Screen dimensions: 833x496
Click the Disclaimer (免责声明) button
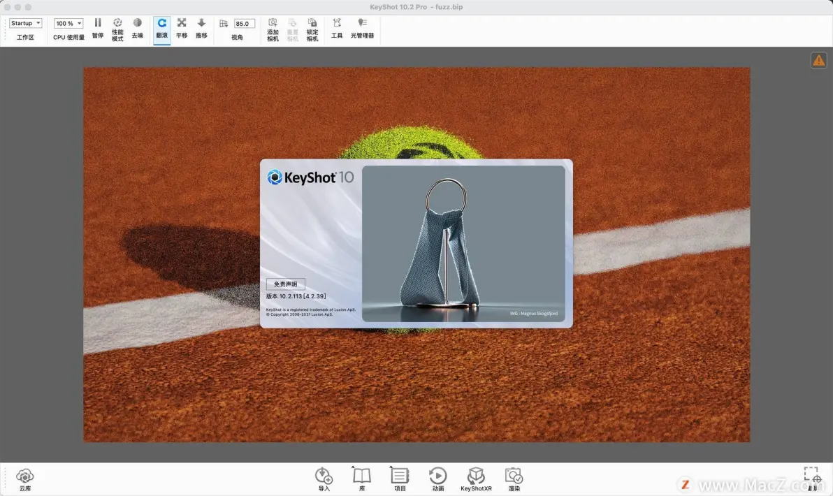click(x=286, y=284)
